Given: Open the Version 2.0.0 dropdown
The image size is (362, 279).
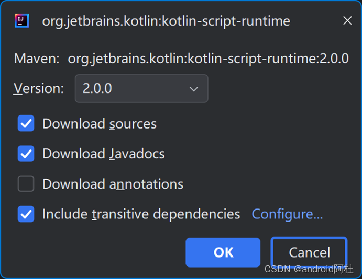Looking at the screenshot, I should (141, 88).
